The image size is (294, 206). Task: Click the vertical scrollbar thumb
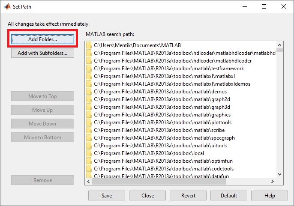point(279,50)
